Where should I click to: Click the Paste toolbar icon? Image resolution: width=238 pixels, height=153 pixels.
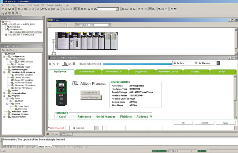(26, 9)
